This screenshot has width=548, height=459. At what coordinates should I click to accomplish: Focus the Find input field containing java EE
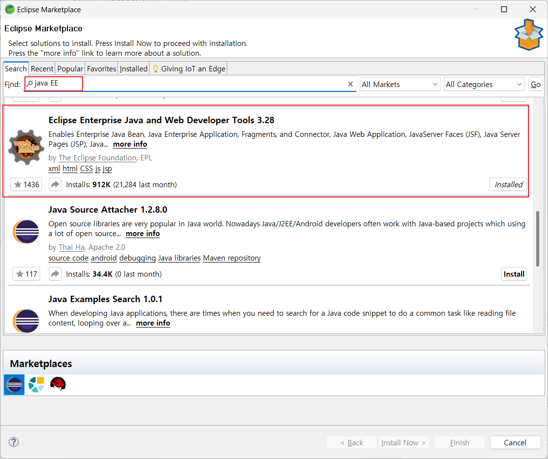[189, 84]
